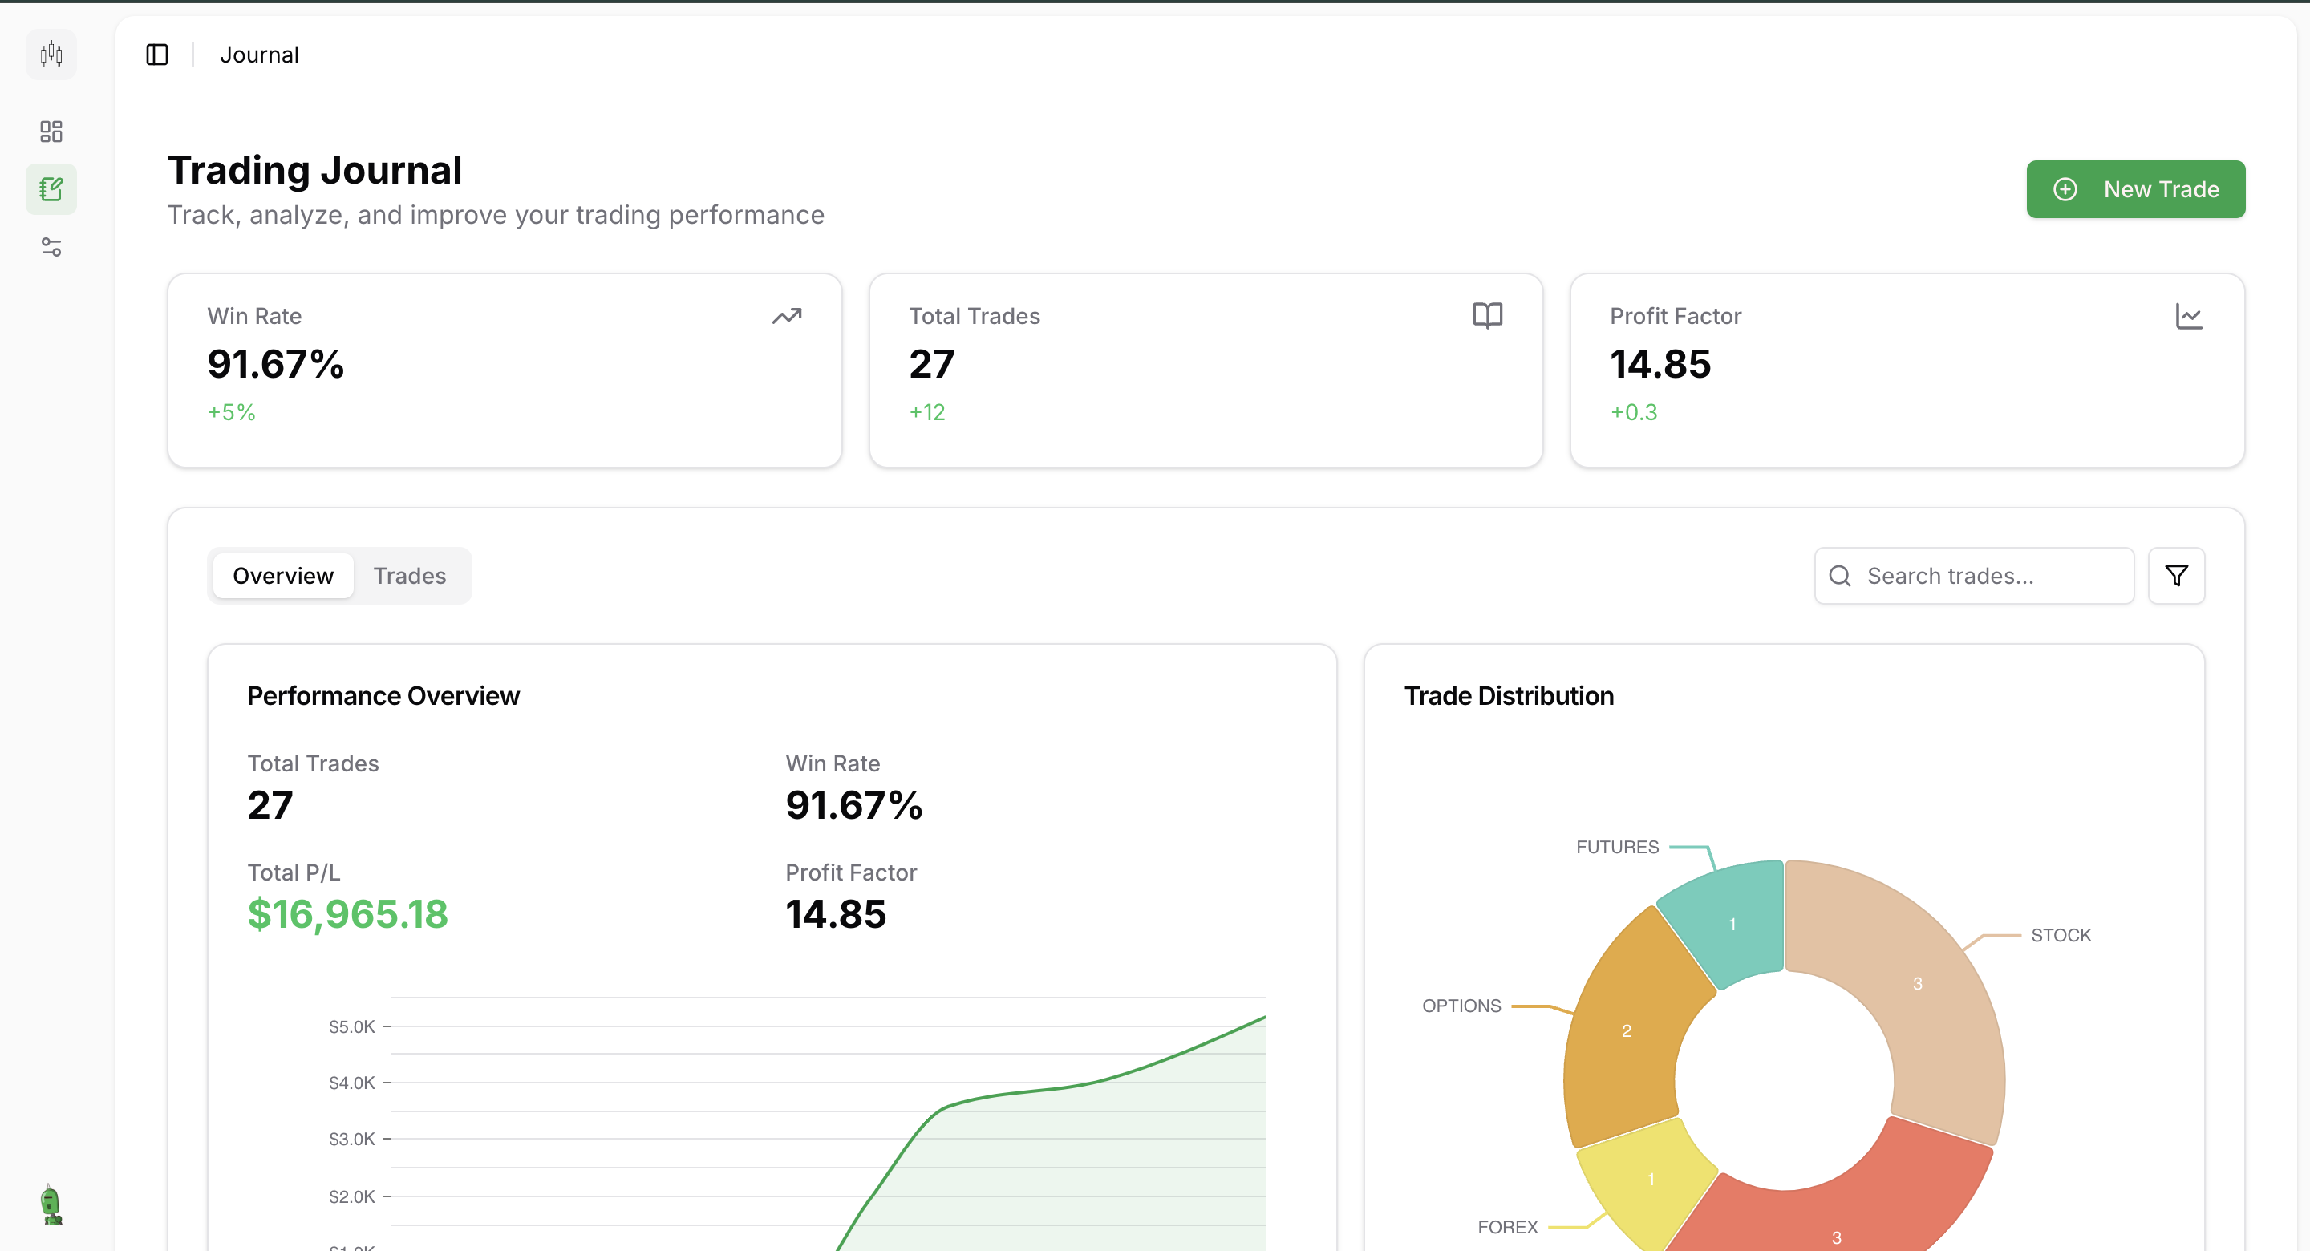
Task: Click the OPTIONS chart label
Action: 1461,1006
